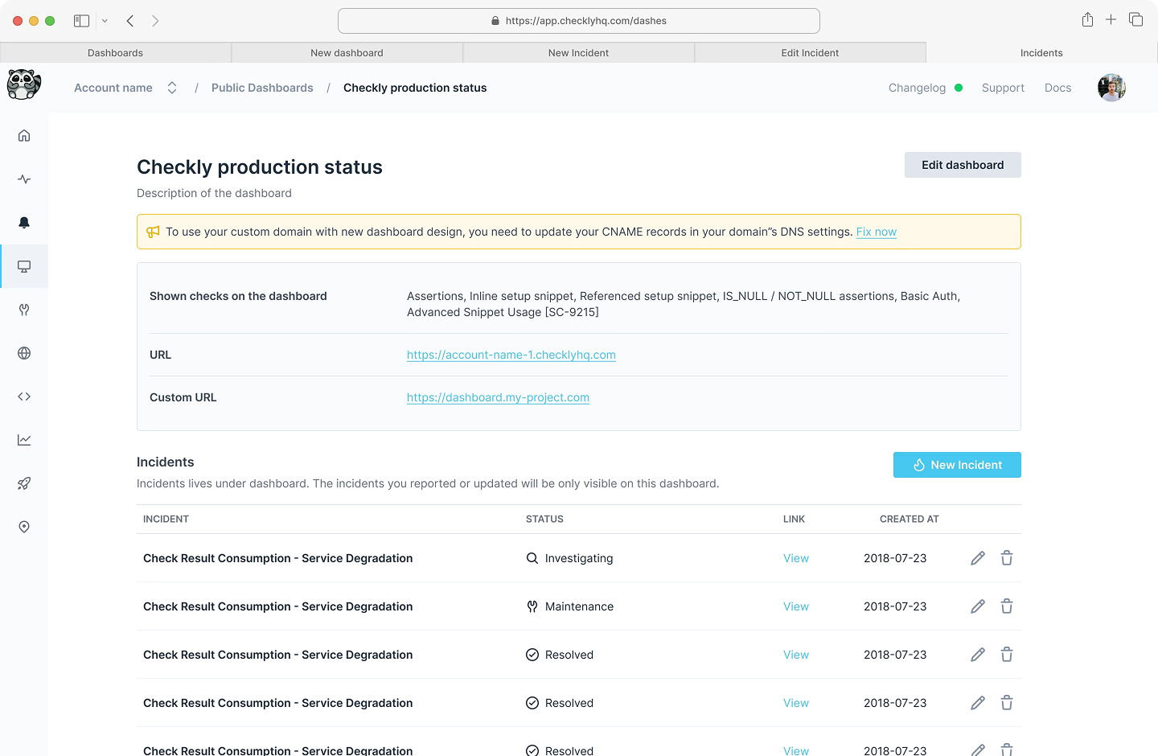Click the 'Custom URL' row label
This screenshot has width=1158, height=756.
pos(183,397)
